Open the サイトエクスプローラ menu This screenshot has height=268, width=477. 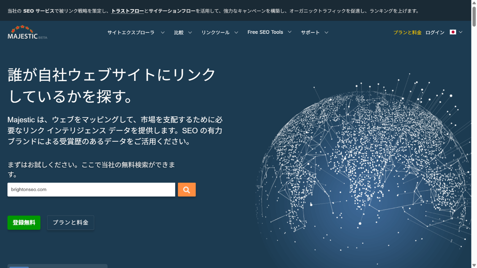[131, 32]
